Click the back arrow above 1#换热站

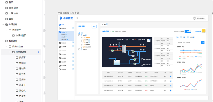coord(103,25)
